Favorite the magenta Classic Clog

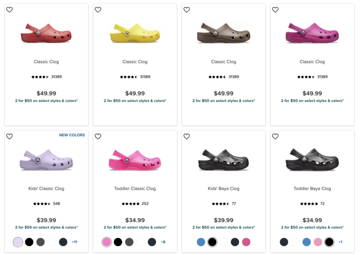pyautogui.click(x=275, y=10)
